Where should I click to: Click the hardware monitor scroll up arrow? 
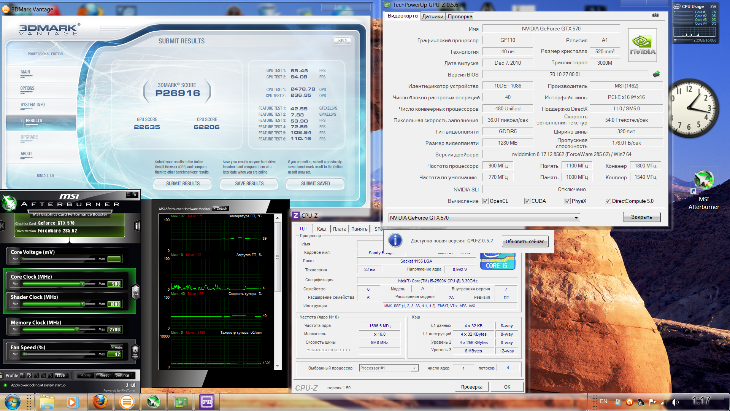[278, 218]
